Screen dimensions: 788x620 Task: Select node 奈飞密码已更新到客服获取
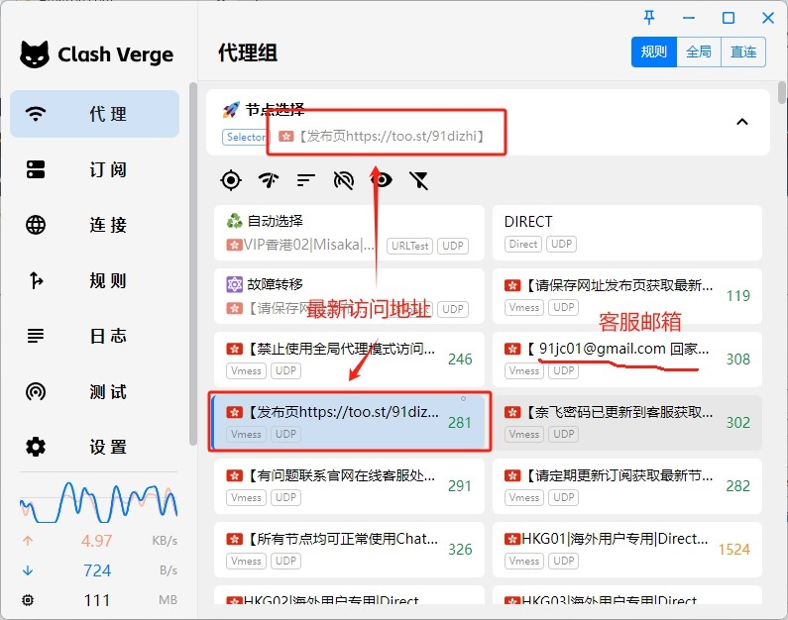point(627,422)
